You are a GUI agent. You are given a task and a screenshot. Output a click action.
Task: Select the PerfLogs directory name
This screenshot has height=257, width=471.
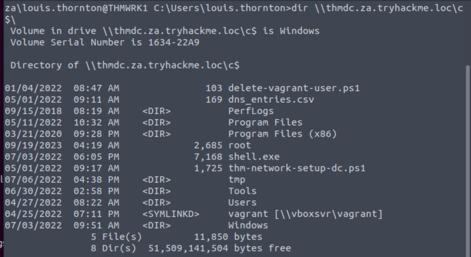tap(251, 111)
